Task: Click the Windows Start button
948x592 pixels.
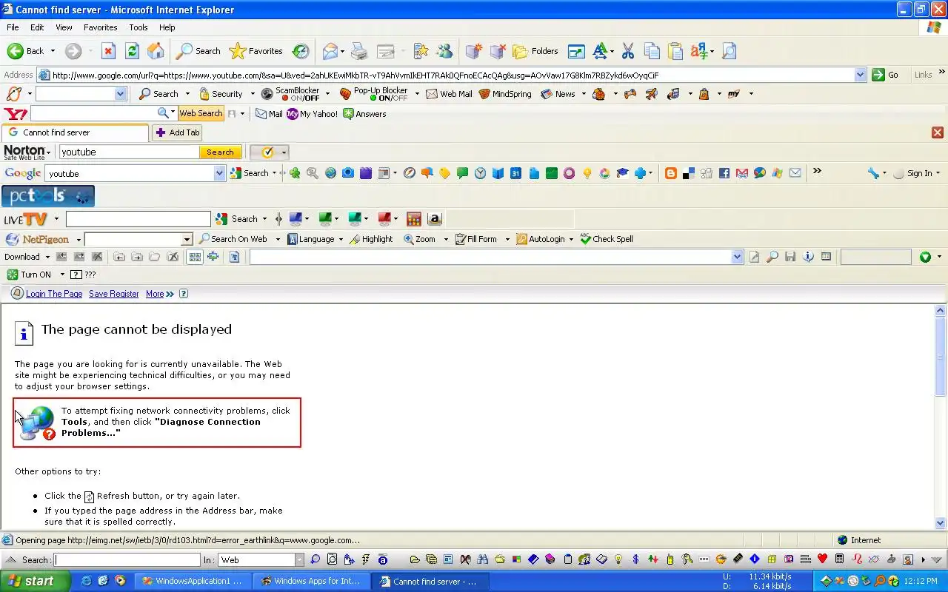Action: 35,581
